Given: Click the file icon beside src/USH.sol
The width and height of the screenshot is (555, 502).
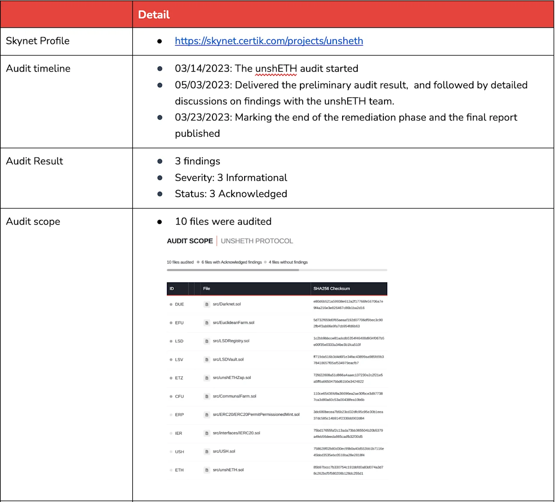Looking at the screenshot, I should tap(207, 452).
